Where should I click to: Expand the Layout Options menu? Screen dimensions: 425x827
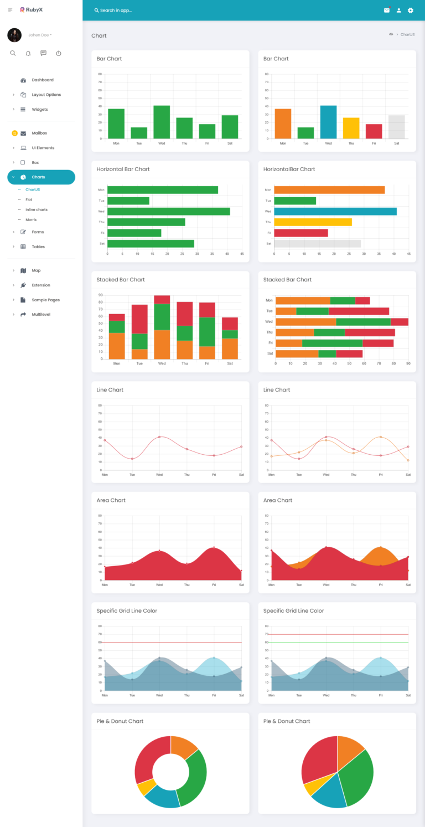click(46, 95)
